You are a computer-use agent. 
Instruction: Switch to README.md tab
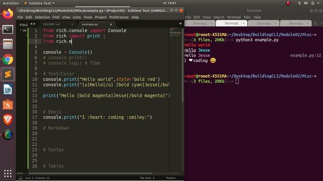51,24
